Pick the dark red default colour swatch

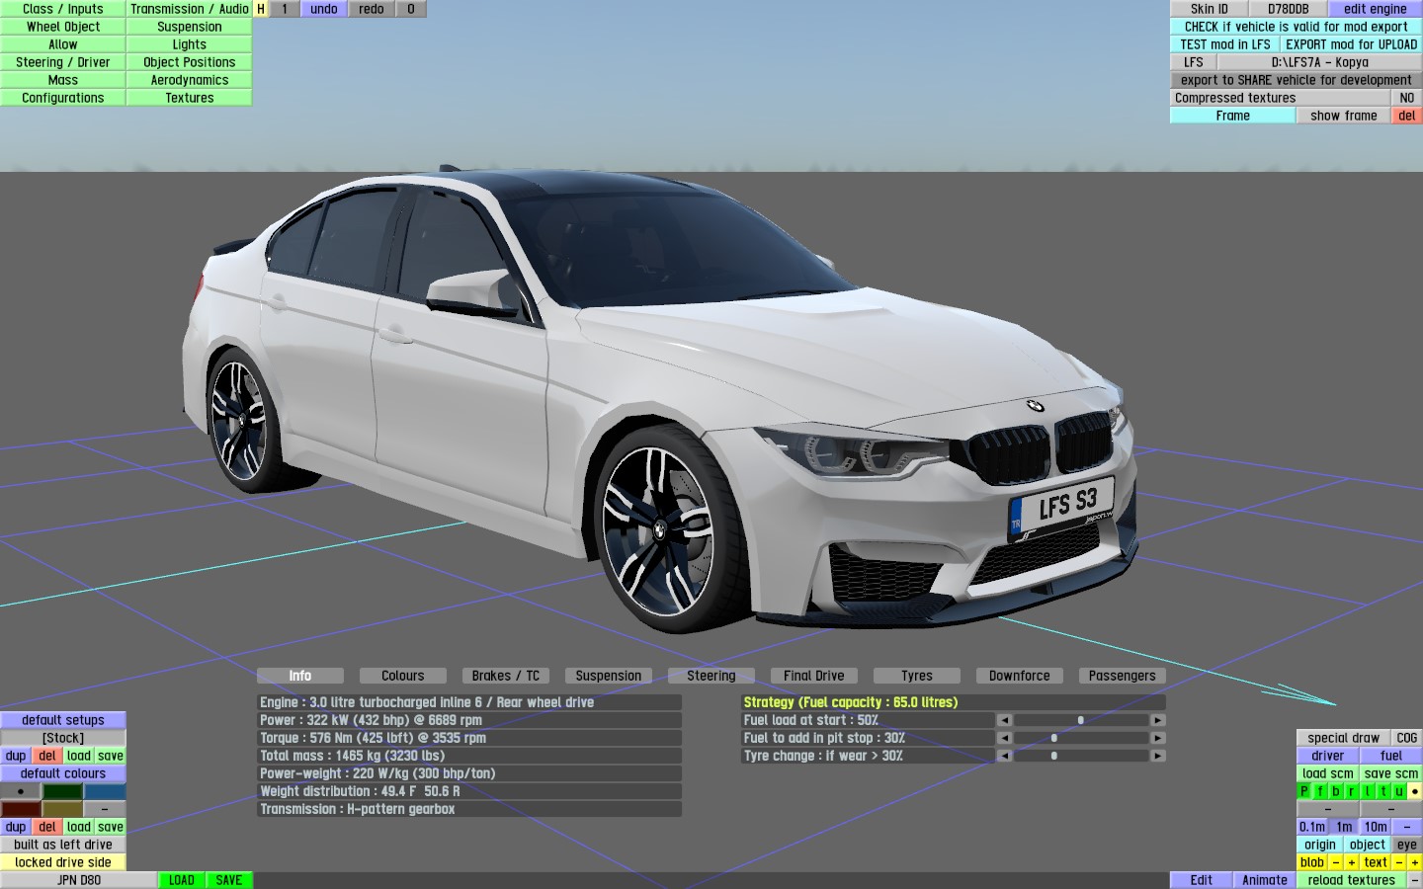coord(21,809)
